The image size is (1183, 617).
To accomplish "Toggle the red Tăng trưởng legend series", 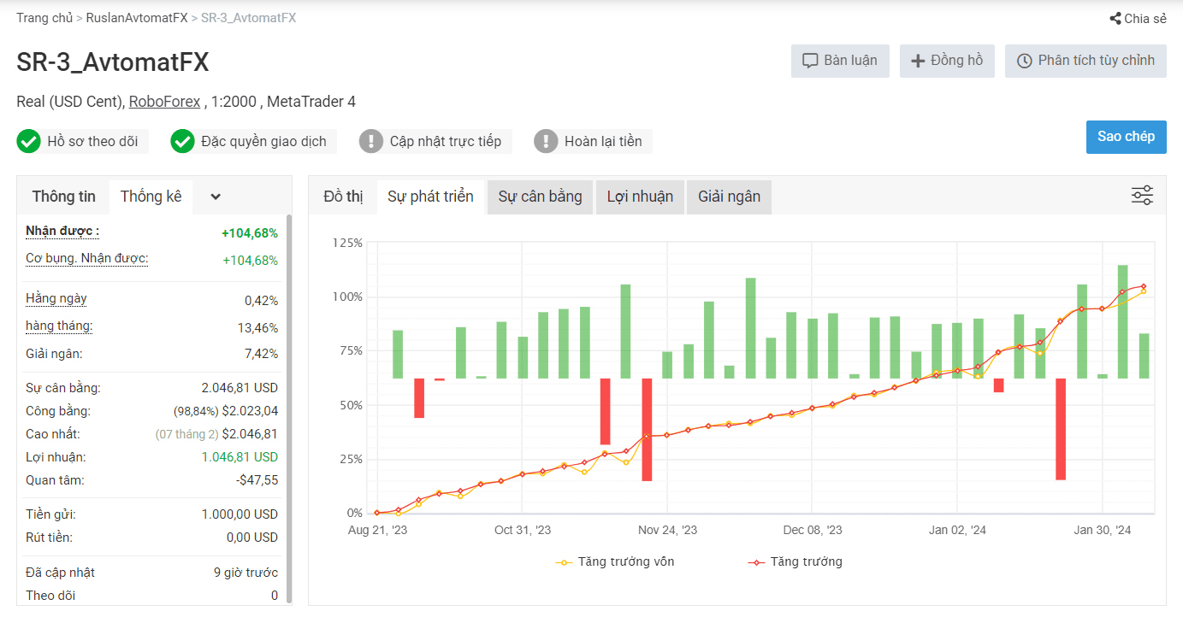I will [x=795, y=561].
